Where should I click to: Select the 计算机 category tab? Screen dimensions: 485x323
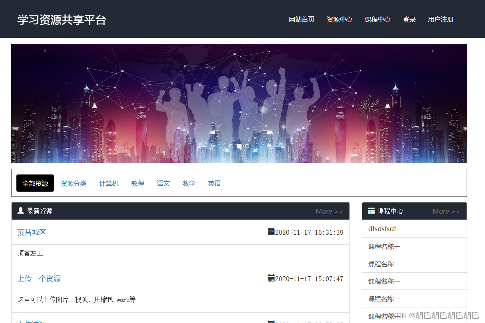tap(109, 183)
